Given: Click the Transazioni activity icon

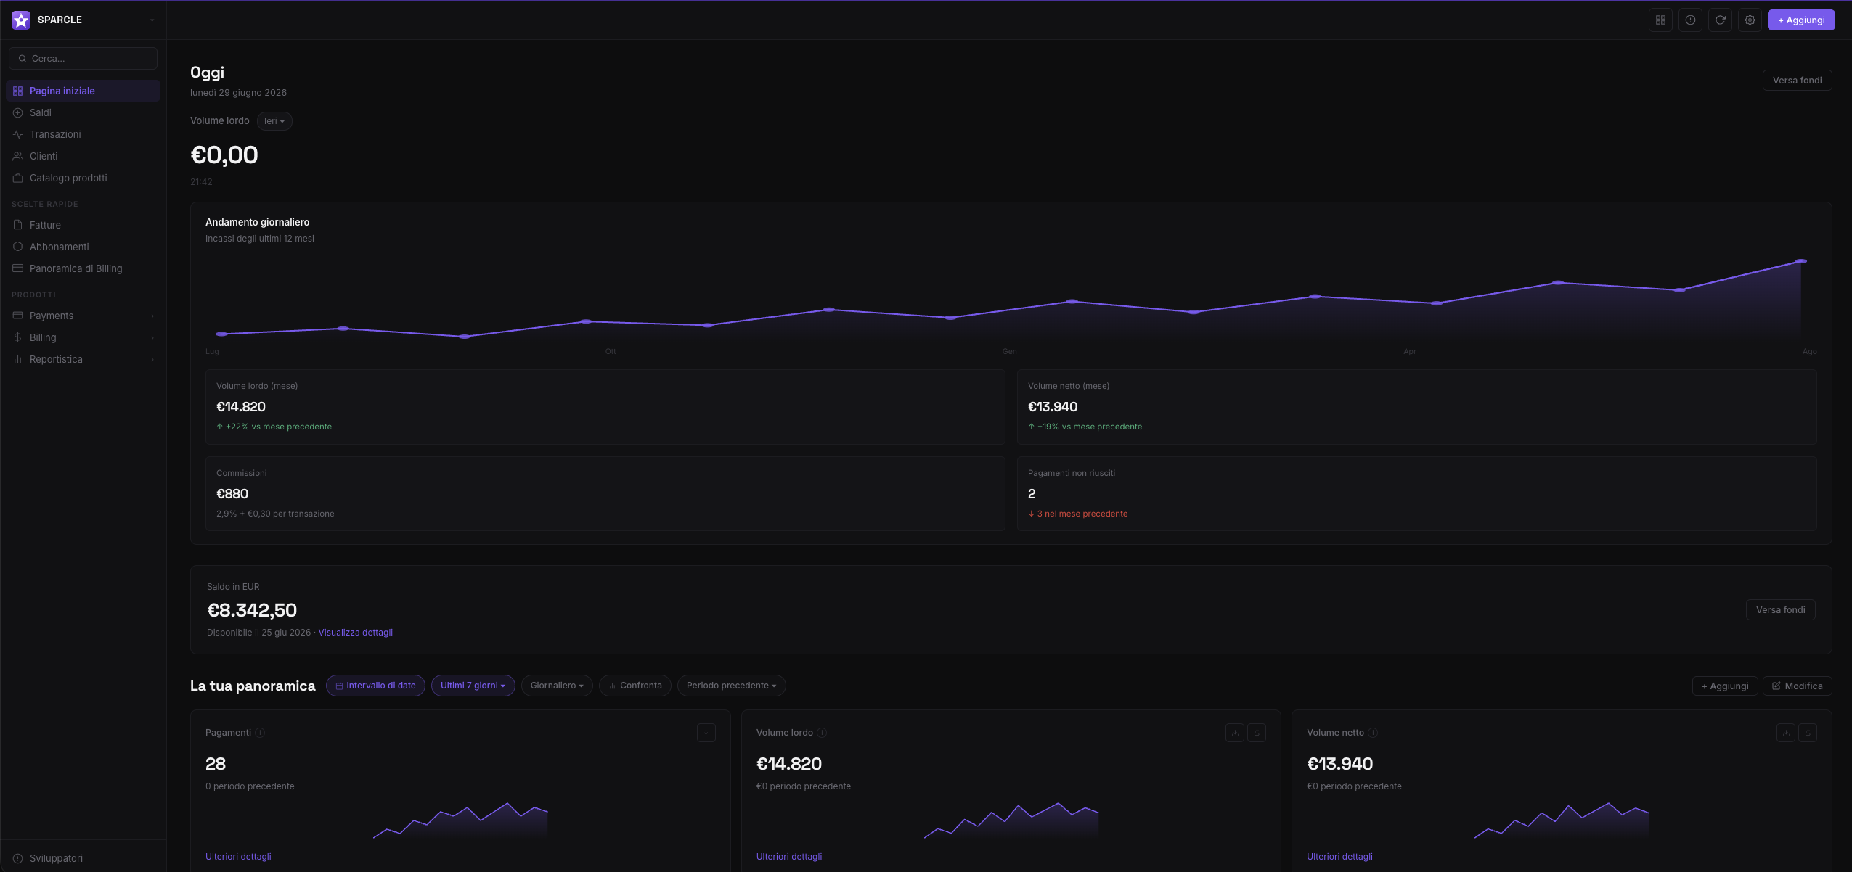Looking at the screenshot, I should coord(18,134).
